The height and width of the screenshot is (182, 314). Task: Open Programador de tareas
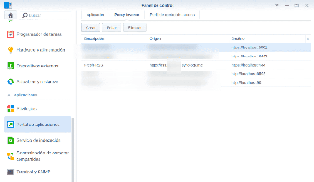coord(38,34)
